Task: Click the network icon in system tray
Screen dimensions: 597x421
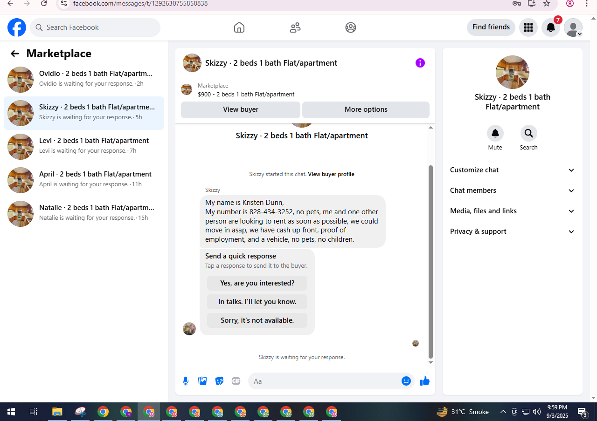Action: [x=526, y=412]
